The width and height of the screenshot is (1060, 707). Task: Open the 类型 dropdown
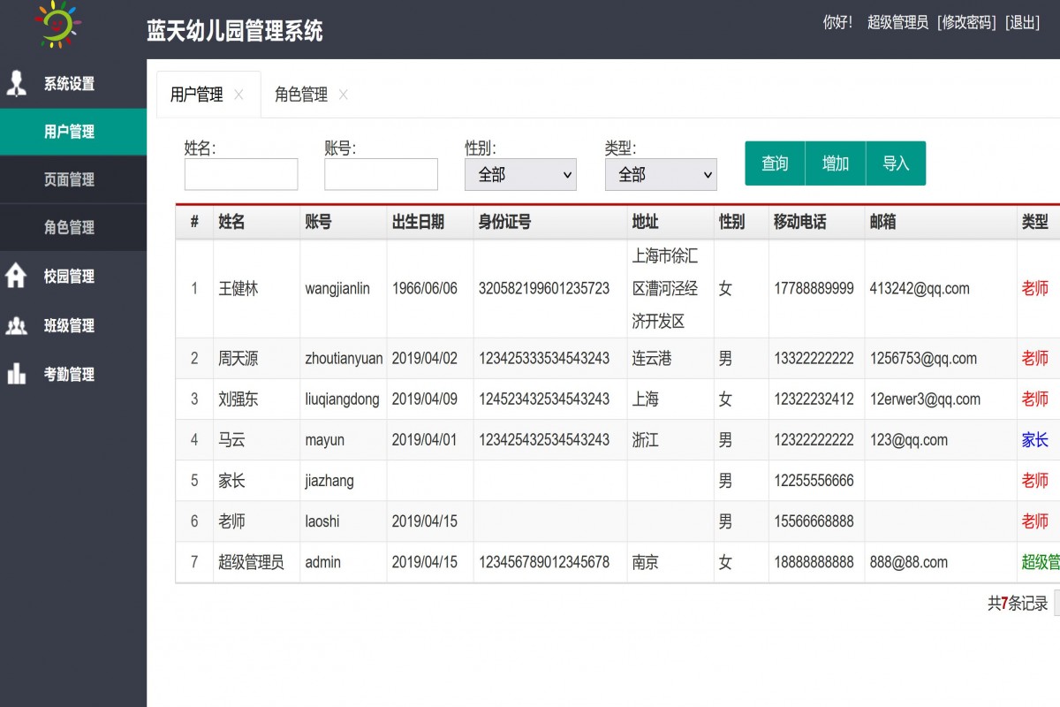[x=661, y=174]
